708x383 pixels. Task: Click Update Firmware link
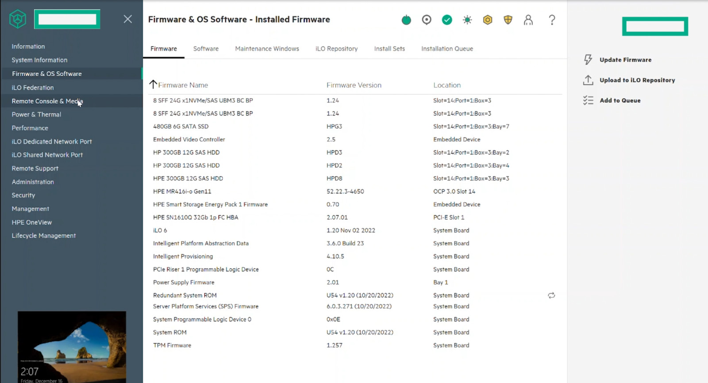tap(625, 60)
